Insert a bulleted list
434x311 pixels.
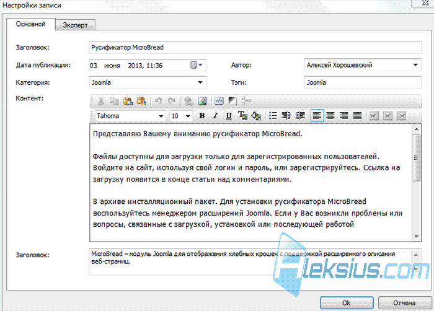[x=273, y=116]
